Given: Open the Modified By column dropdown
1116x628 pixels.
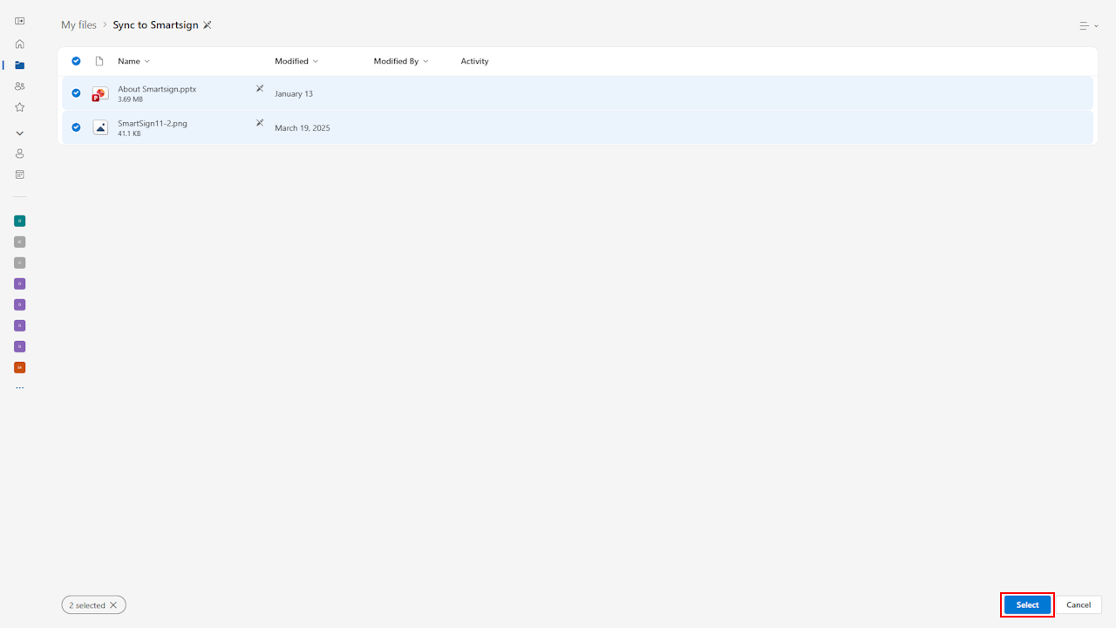Looking at the screenshot, I should click(x=401, y=61).
